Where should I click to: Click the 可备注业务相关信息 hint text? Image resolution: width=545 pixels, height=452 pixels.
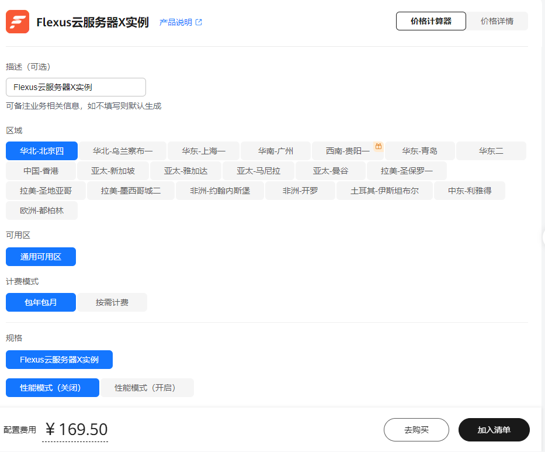(84, 106)
